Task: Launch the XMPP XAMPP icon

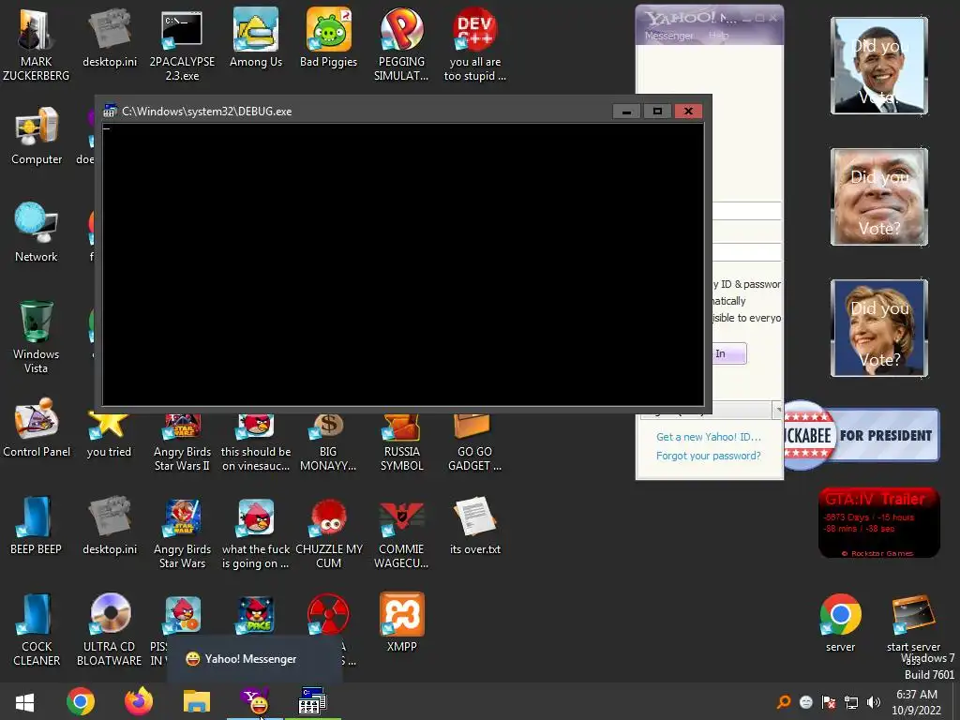Action: click(x=401, y=622)
